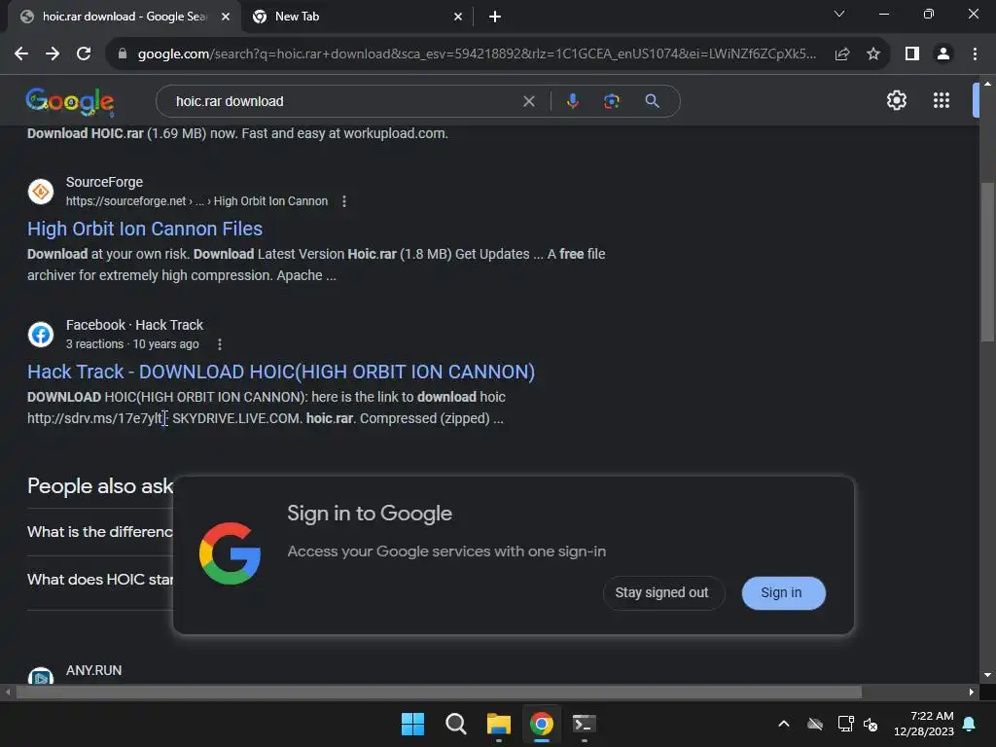Open more options for SourceForge result
Image resolution: width=996 pixels, height=747 pixels.
click(x=344, y=201)
